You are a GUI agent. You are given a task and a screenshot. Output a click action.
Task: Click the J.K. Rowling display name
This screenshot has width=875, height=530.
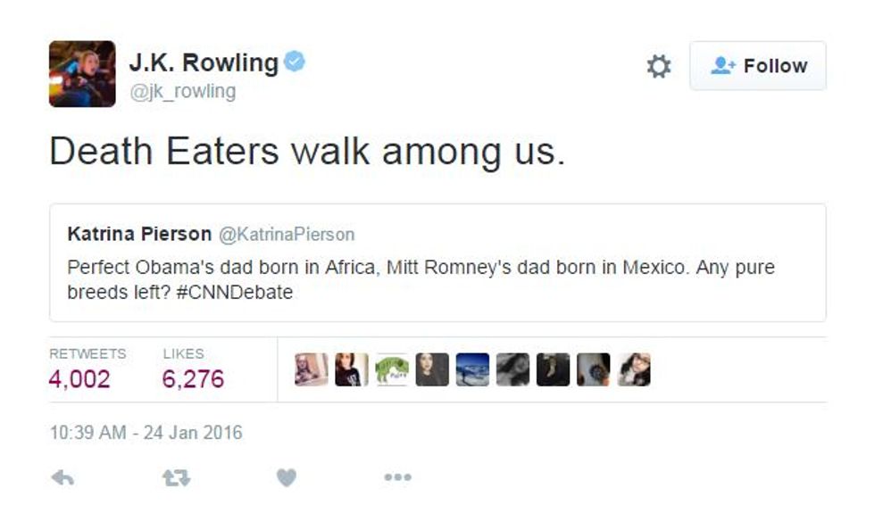tap(204, 62)
